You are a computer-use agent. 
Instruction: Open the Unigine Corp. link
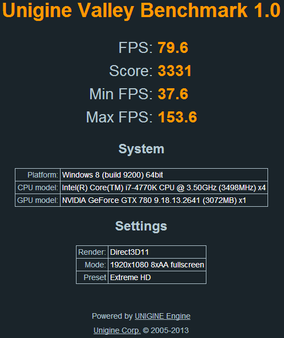[x=117, y=330]
